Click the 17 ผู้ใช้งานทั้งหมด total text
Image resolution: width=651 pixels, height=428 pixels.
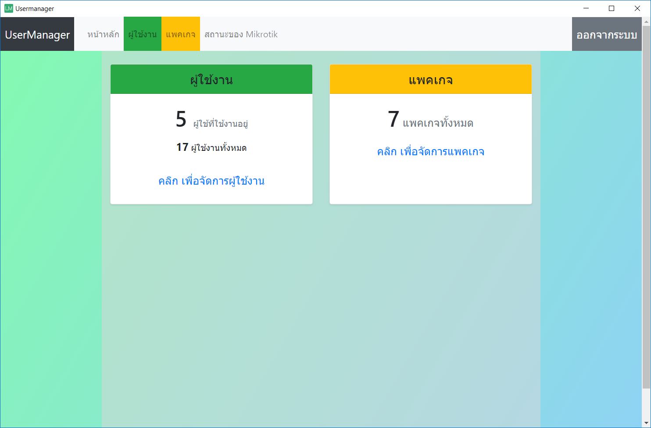pos(211,148)
